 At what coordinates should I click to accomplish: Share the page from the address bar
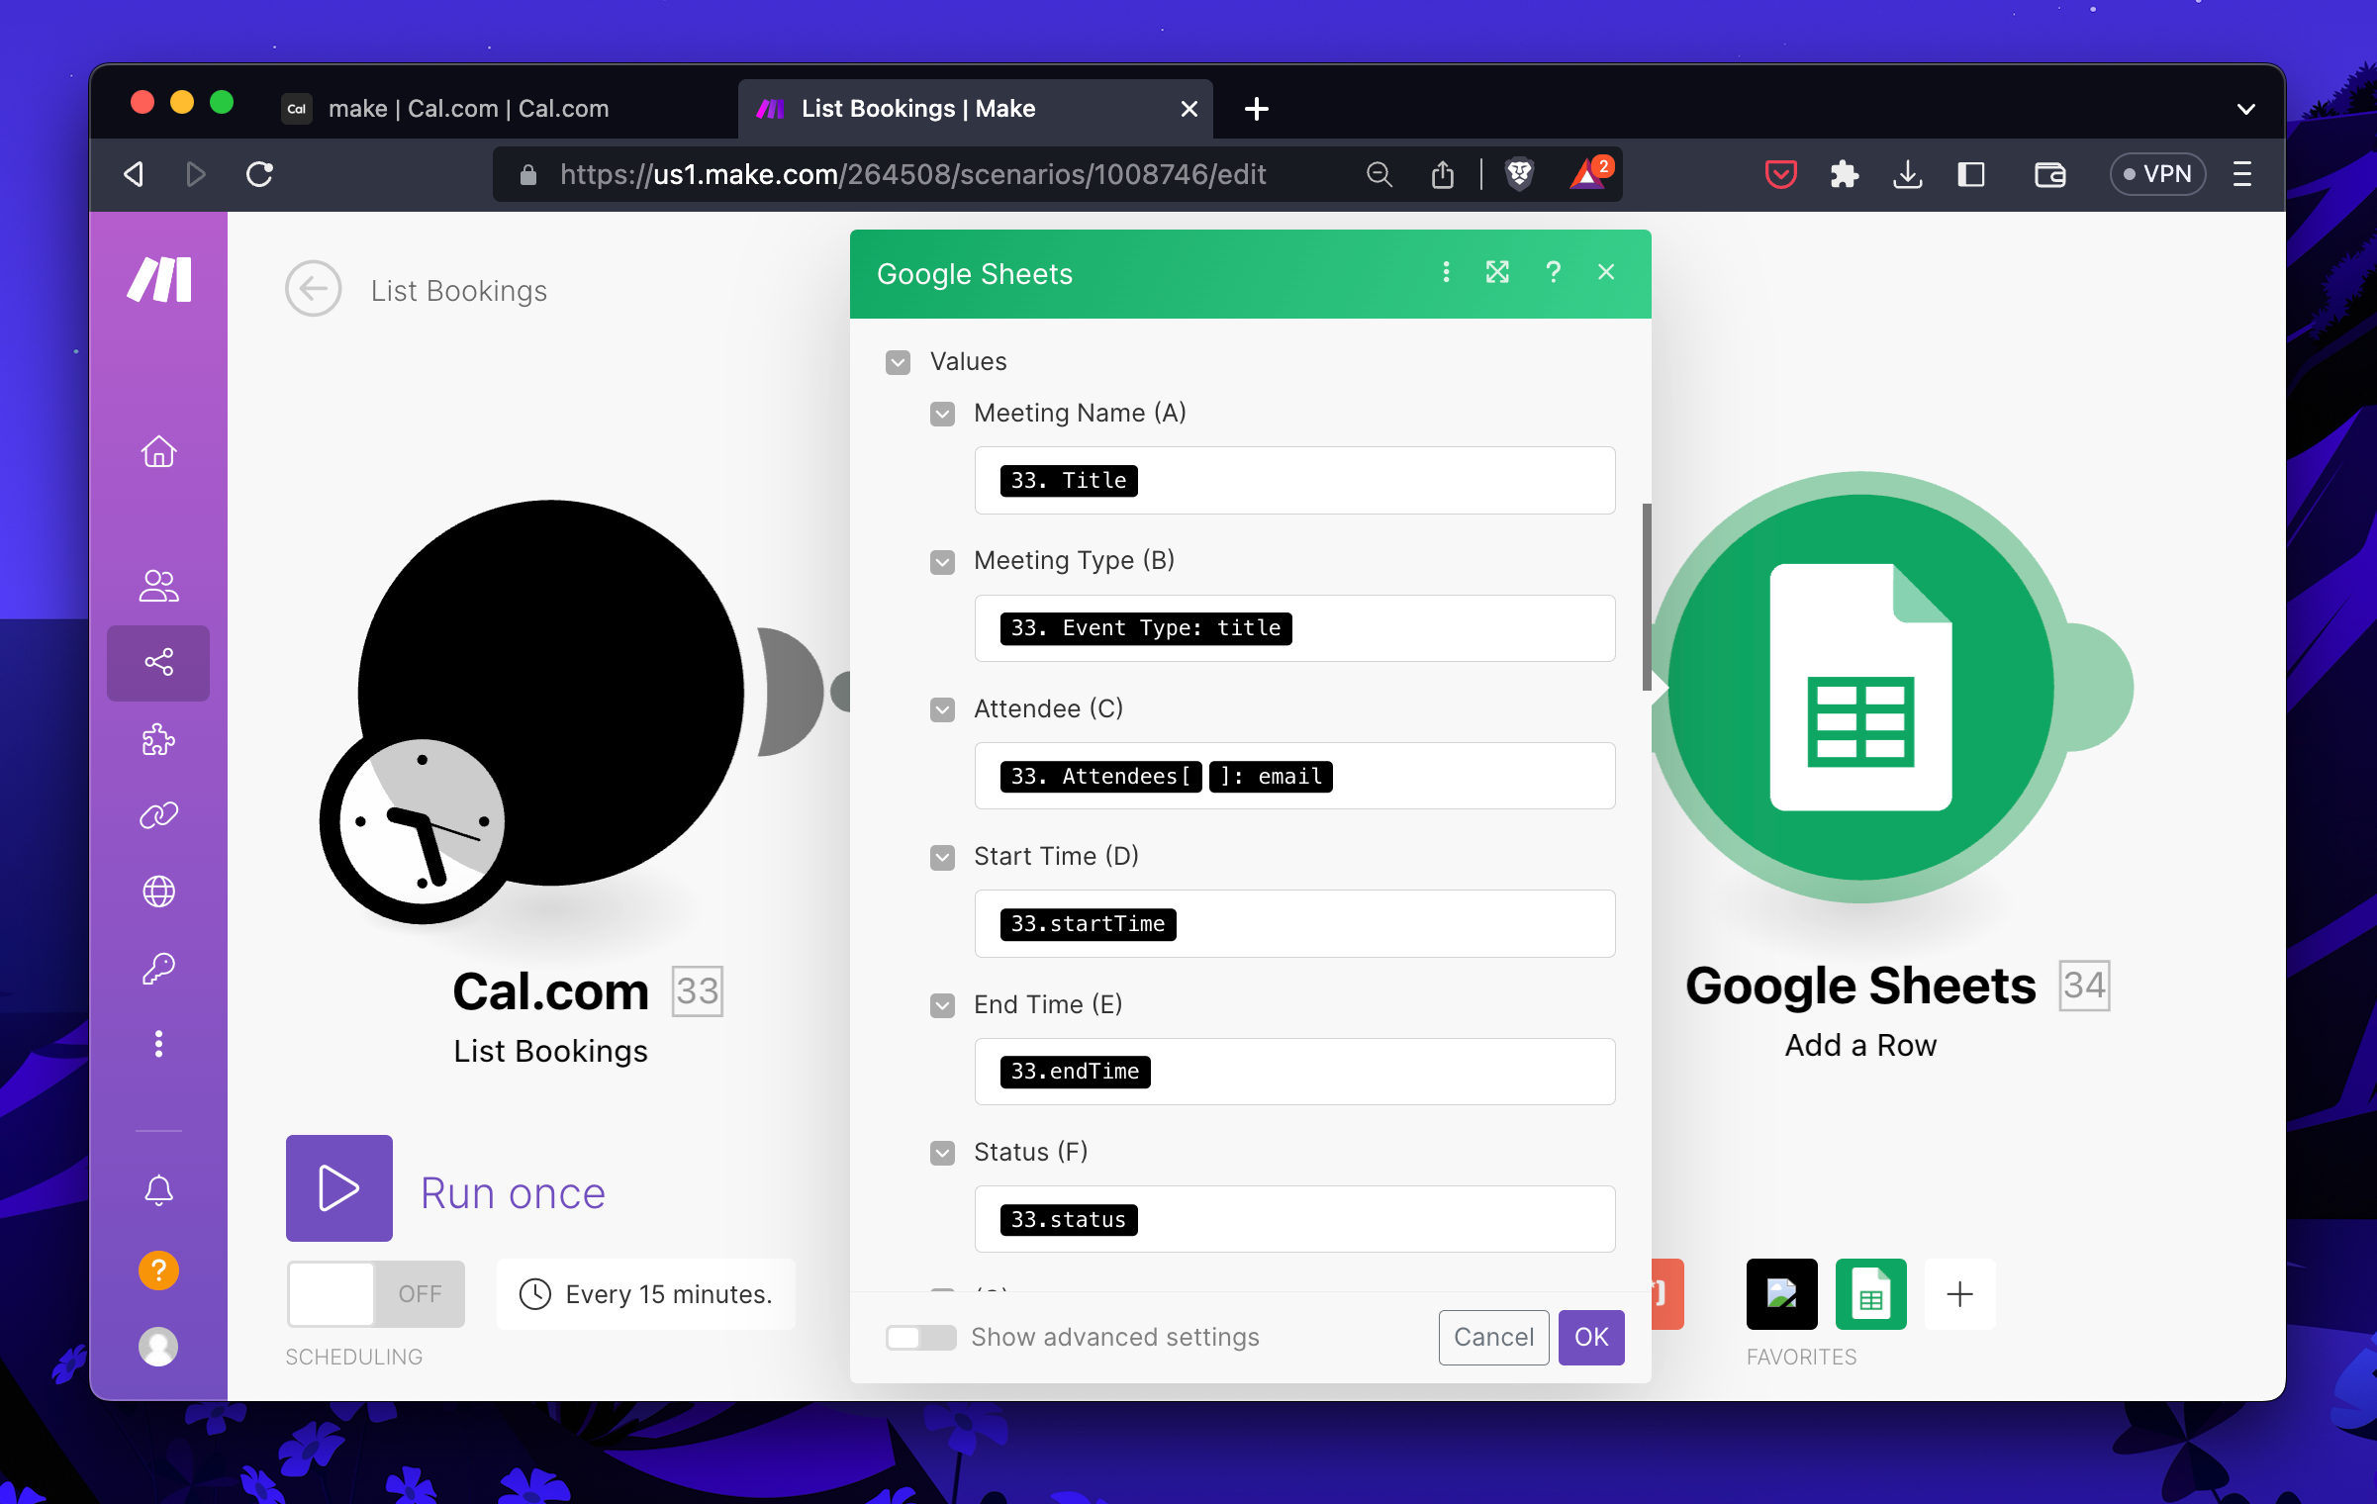(x=1443, y=174)
